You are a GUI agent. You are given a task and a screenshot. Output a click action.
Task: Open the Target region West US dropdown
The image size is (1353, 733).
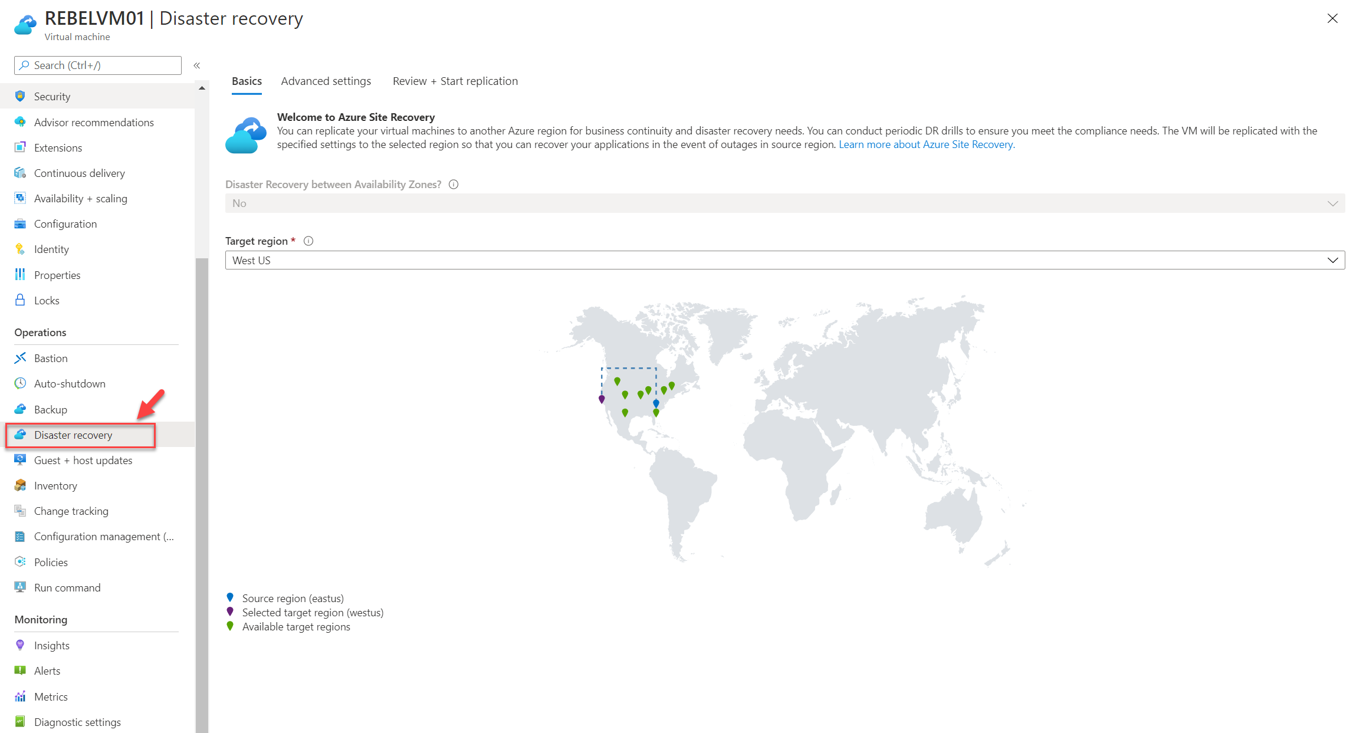[x=785, y=260]
